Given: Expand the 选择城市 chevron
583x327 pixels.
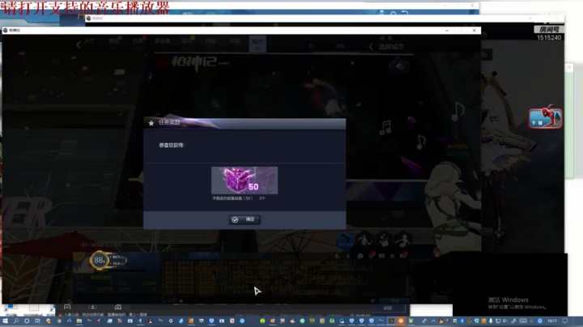Looking at the screenshot, I should (371, 47).
